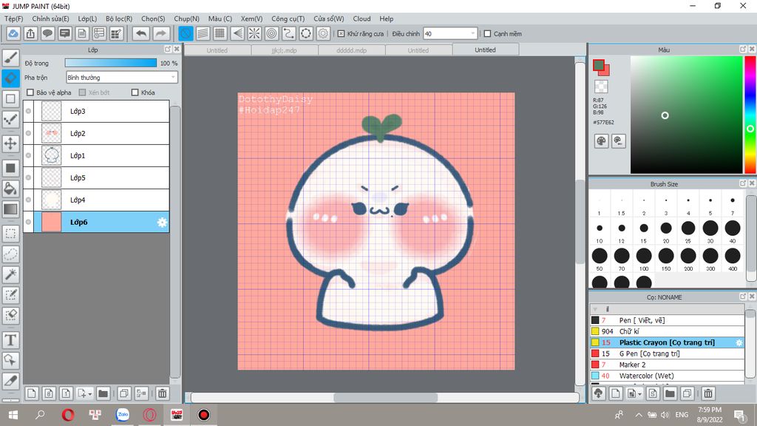The width and height of the screenshot is (757, 426).
Task: Click the Undo arrow in toolbar
Action: [x=141, y=33]
